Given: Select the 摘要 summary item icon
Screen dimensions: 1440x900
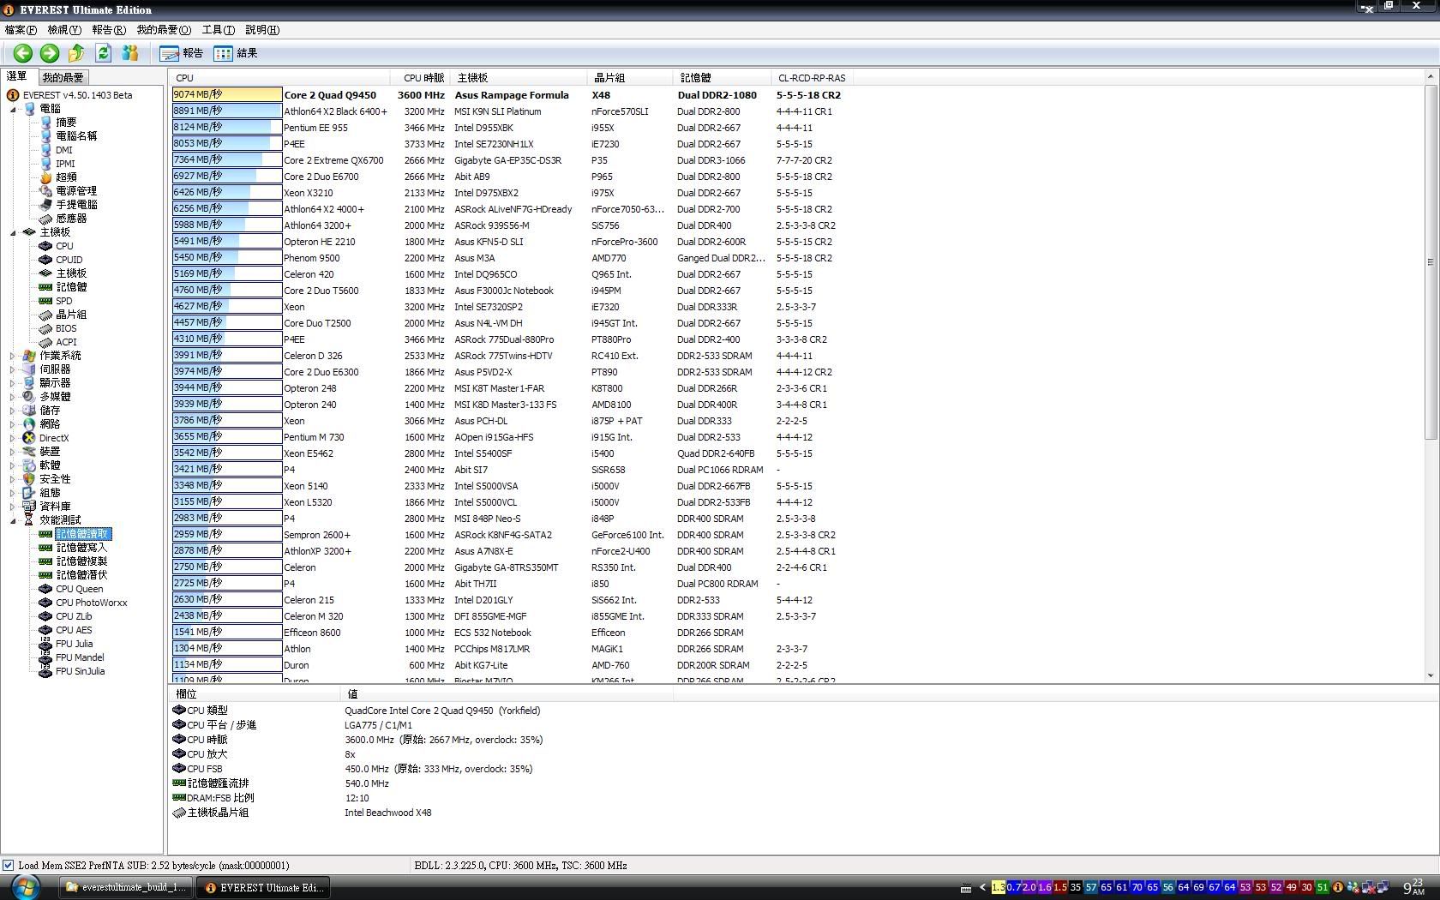Looking at the screenshot, I should (x=45, y=123).
